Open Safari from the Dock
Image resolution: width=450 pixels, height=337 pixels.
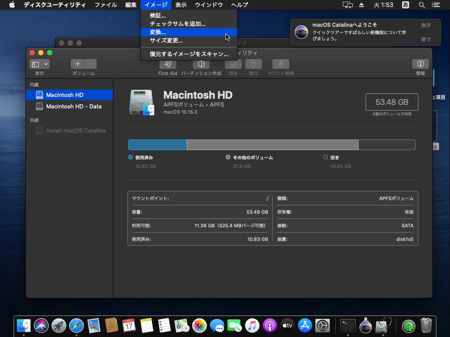click(76, 326)
